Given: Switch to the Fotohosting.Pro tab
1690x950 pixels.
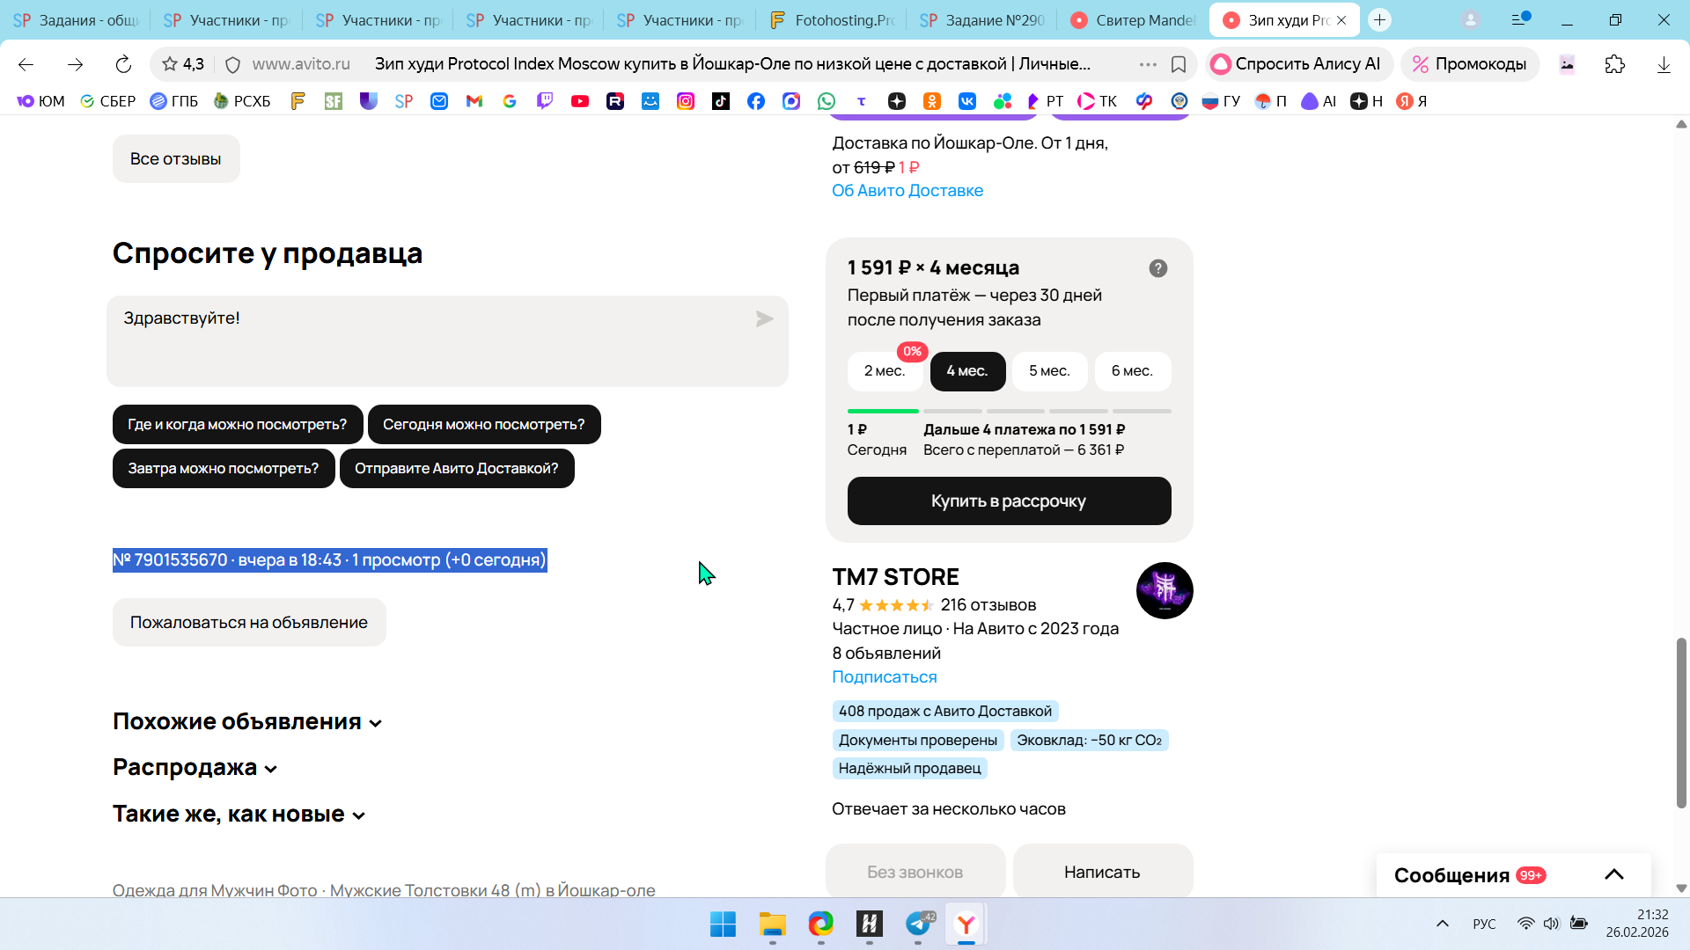Looking at the screenshot, I should pos(833,20).
